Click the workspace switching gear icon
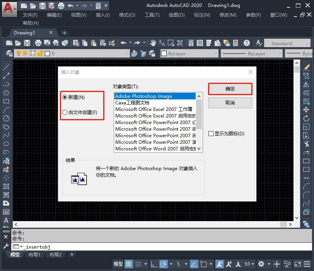This screenshot has height=271, width=314. 261,264
